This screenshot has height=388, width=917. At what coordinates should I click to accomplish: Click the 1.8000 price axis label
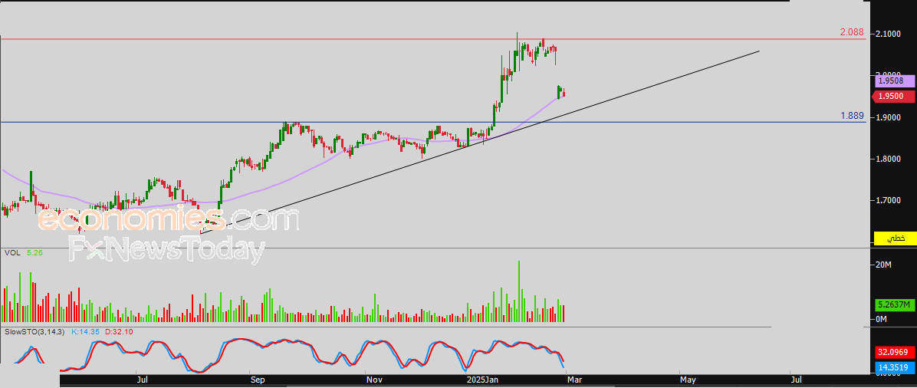pyautogui.click(x=889, y=159)
